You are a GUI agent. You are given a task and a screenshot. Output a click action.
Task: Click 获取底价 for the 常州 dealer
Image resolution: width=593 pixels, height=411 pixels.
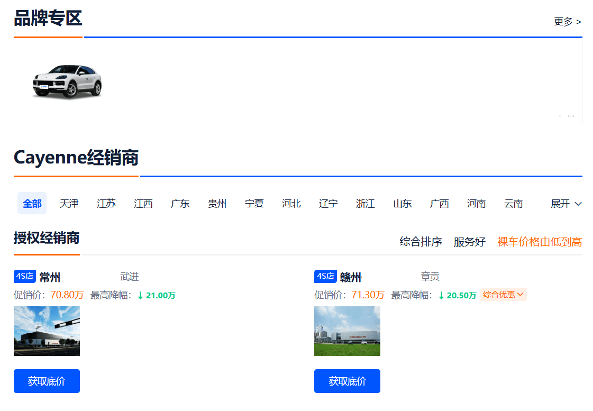(47, 381)
